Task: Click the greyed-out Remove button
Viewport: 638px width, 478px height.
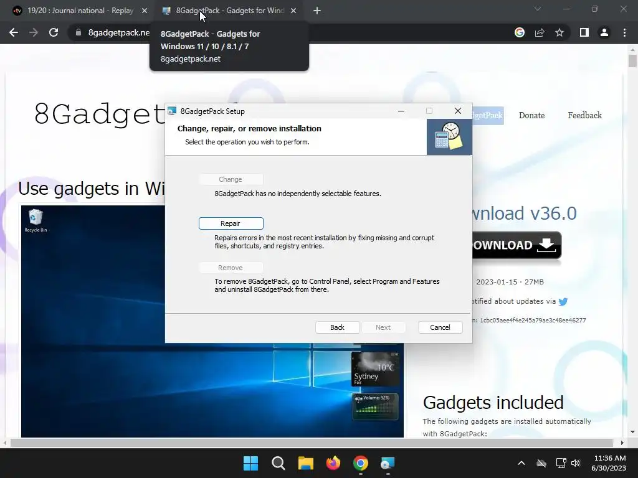Action: [231, 268]
